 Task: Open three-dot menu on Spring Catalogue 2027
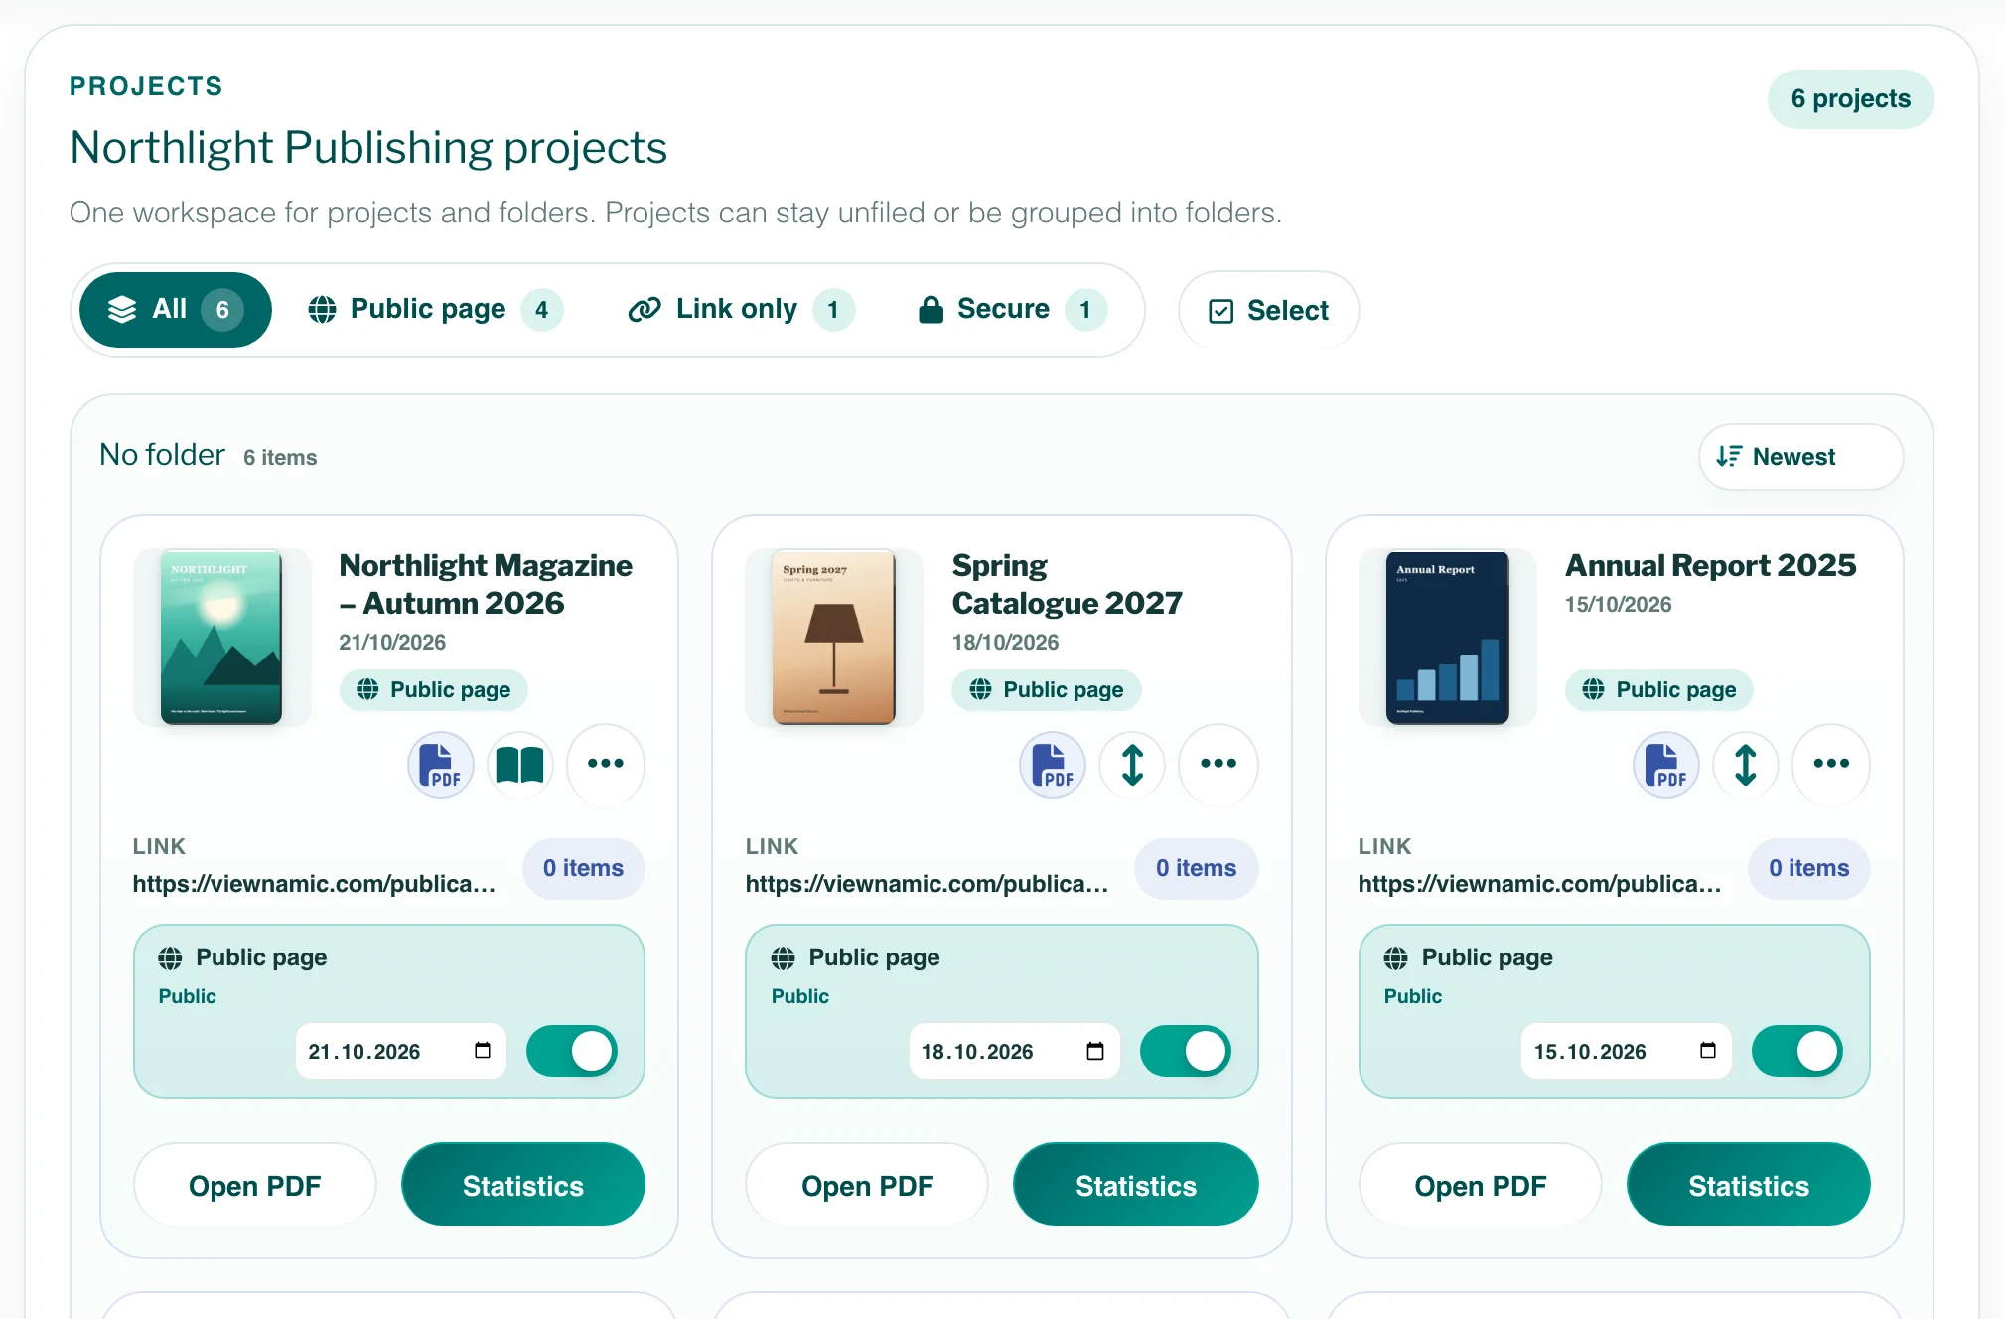tap(1218, 764)
